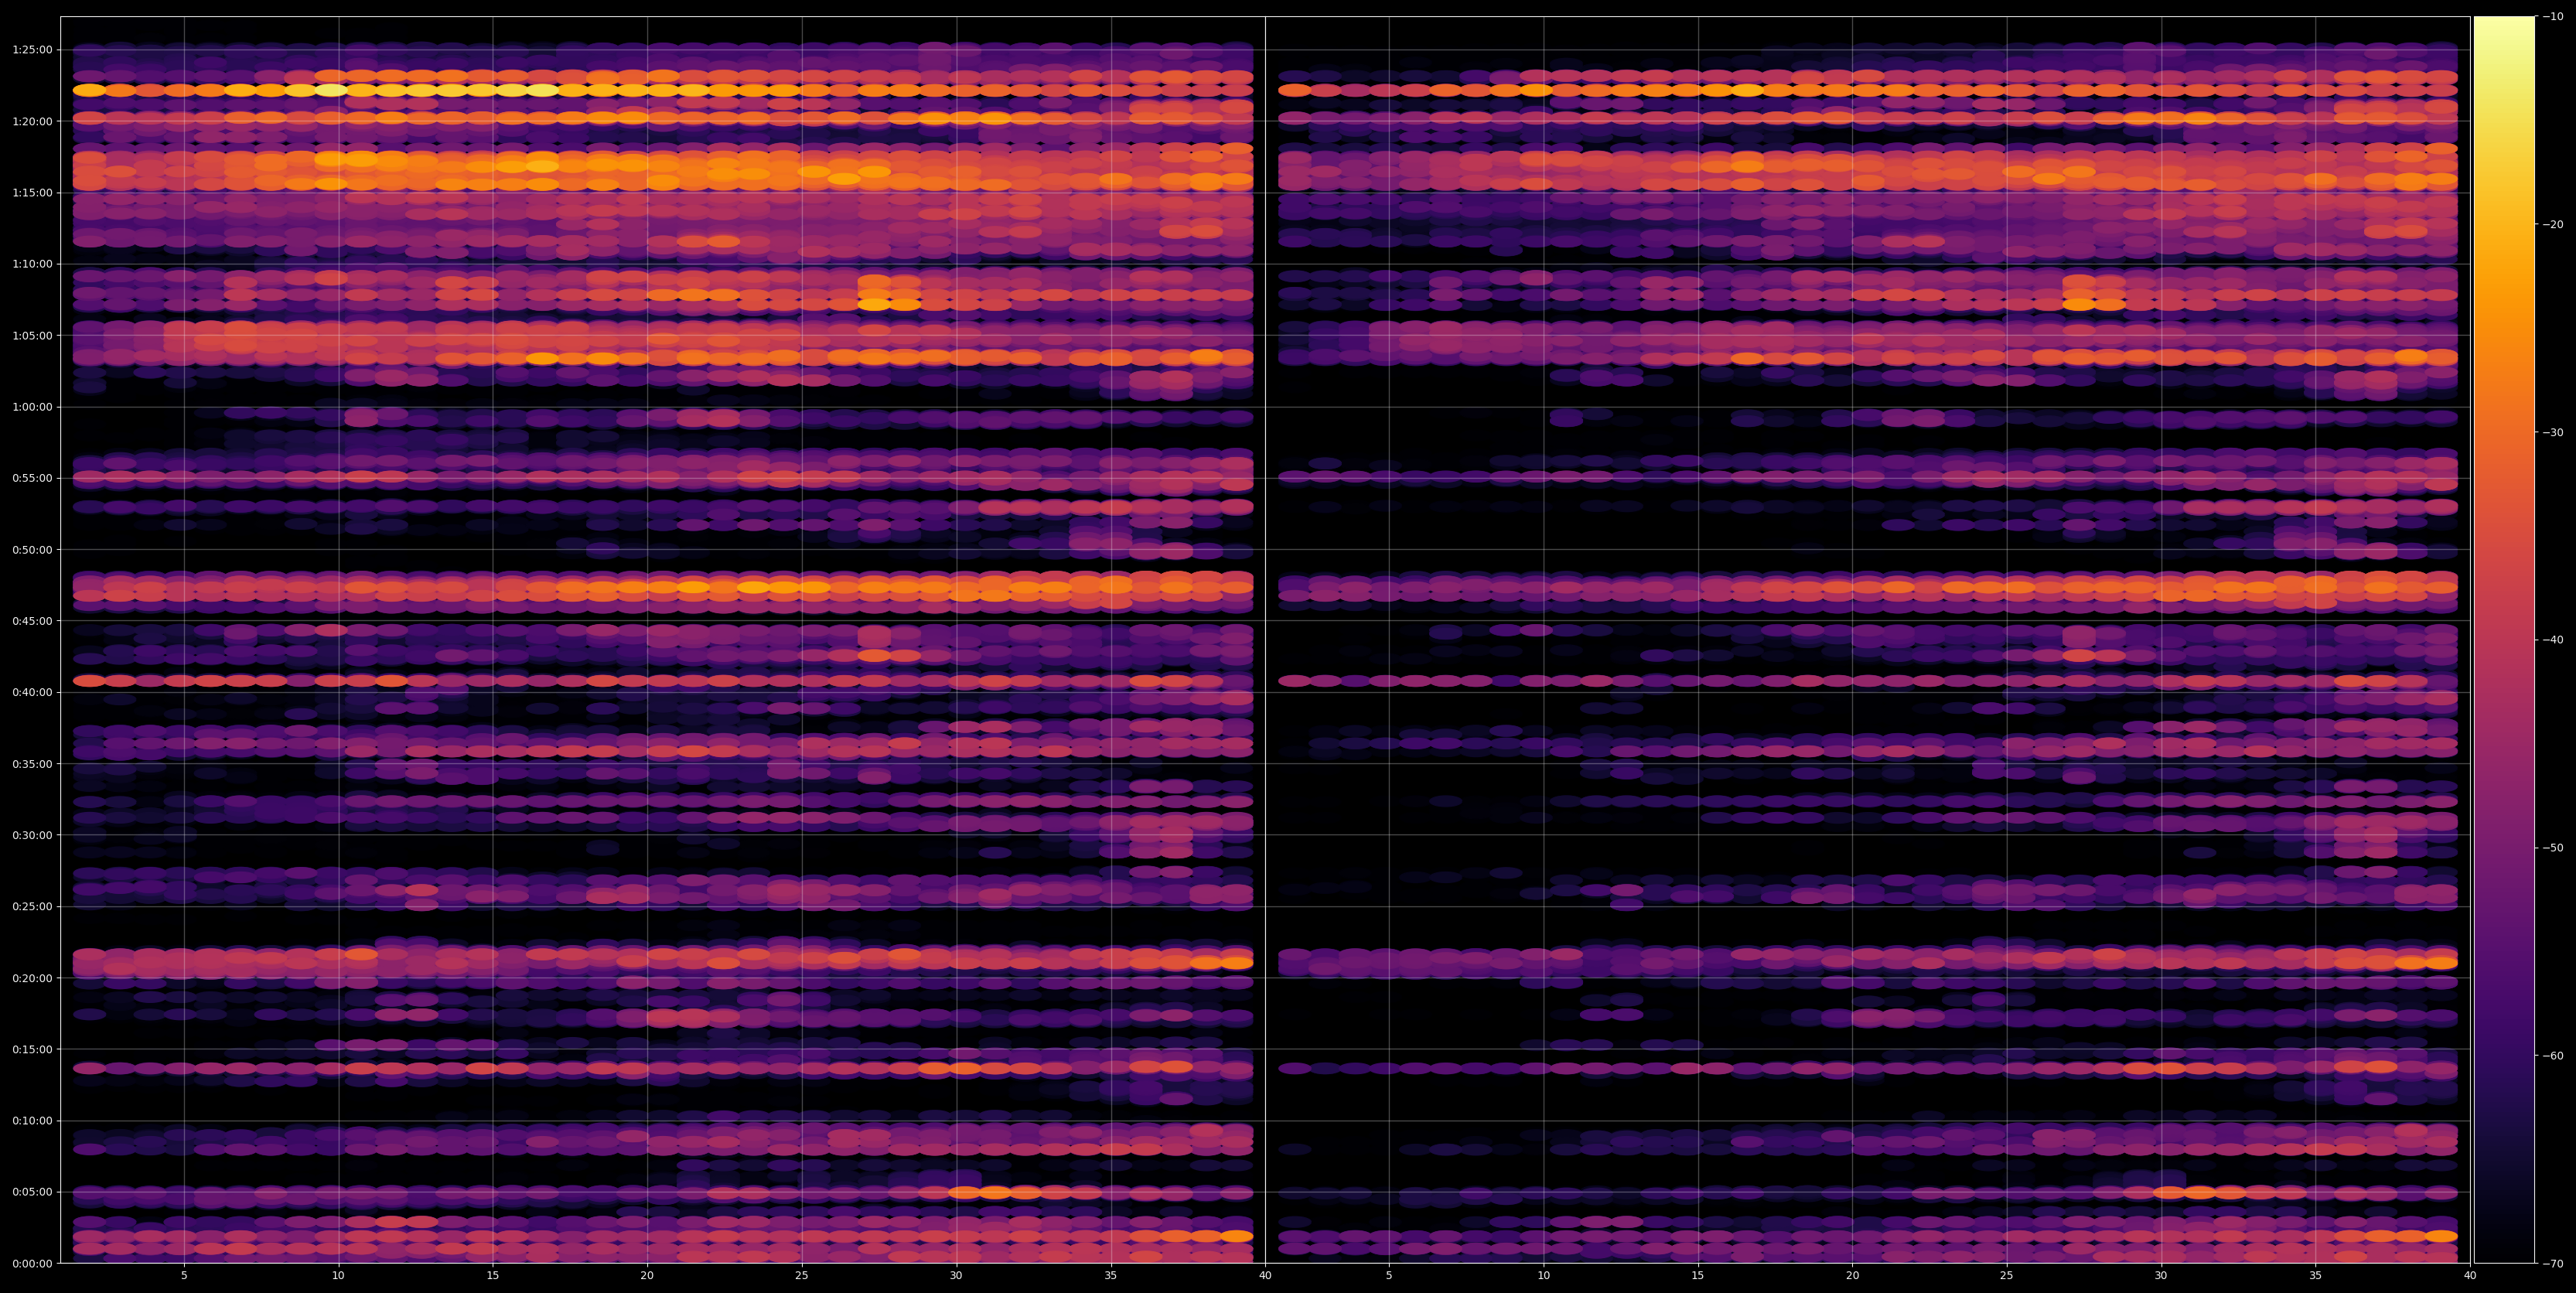This screenshot has height=1293, width=2576.
Task: Click the 0:55:00 time label
Action: (x=32, y=478)
